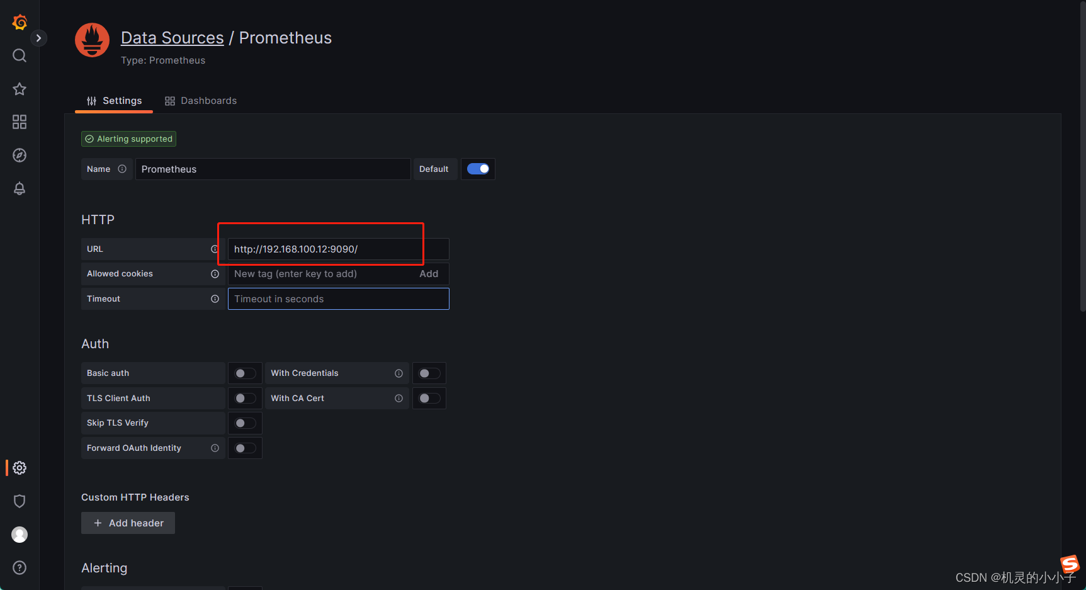Open the Dashboards icon in the sidebar
The image size is (1086, 590).
20,122
